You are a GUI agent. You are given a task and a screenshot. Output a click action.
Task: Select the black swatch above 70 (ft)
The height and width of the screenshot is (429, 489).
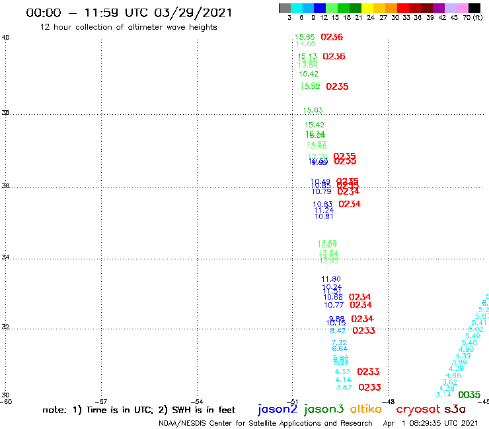pos(474,8)
